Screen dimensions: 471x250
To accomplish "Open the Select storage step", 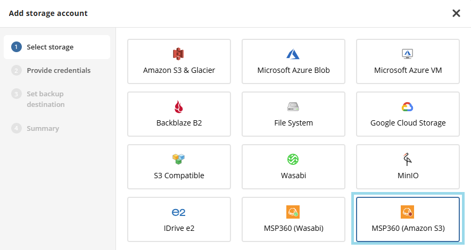I will click(x=57, y=47).
